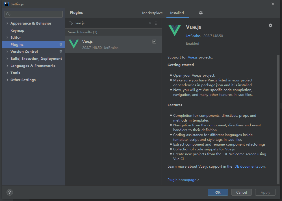This screenshot has height=201, width=282.
Task: Expand Languages & Frameworks section
Action: coord(7,66)
